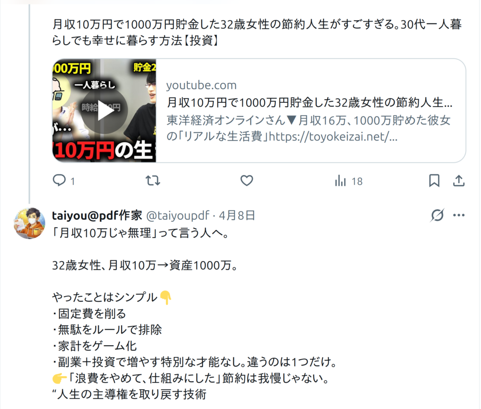Repost the tweet using the retweet icon
The width and height of the screenshot is (481, 409).
click(x=153, y=181)
